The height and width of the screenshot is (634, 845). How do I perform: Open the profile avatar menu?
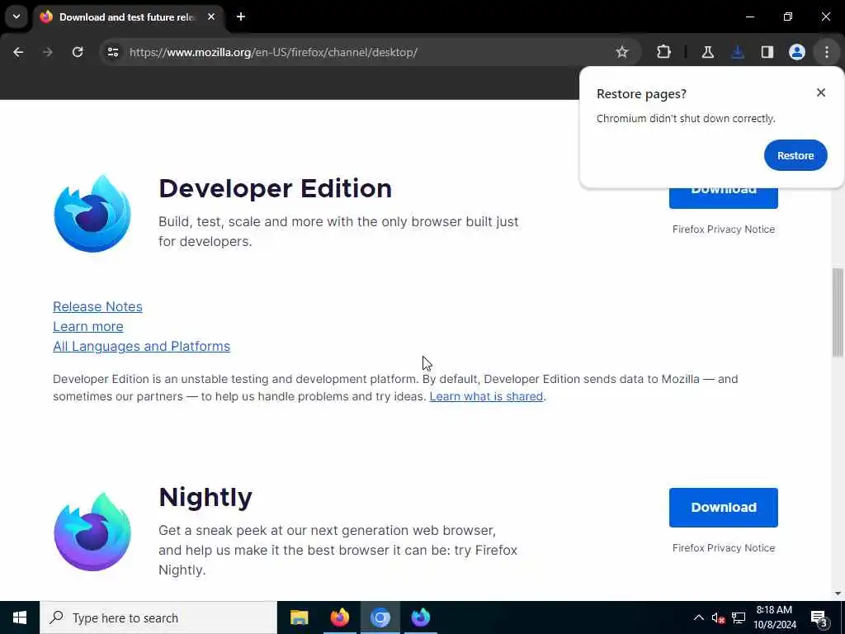[796, 52]
